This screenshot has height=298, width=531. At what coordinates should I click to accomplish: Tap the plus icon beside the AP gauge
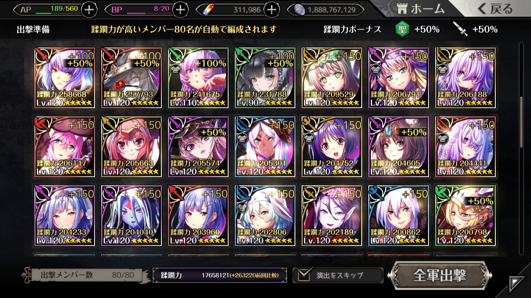(89, 10)
